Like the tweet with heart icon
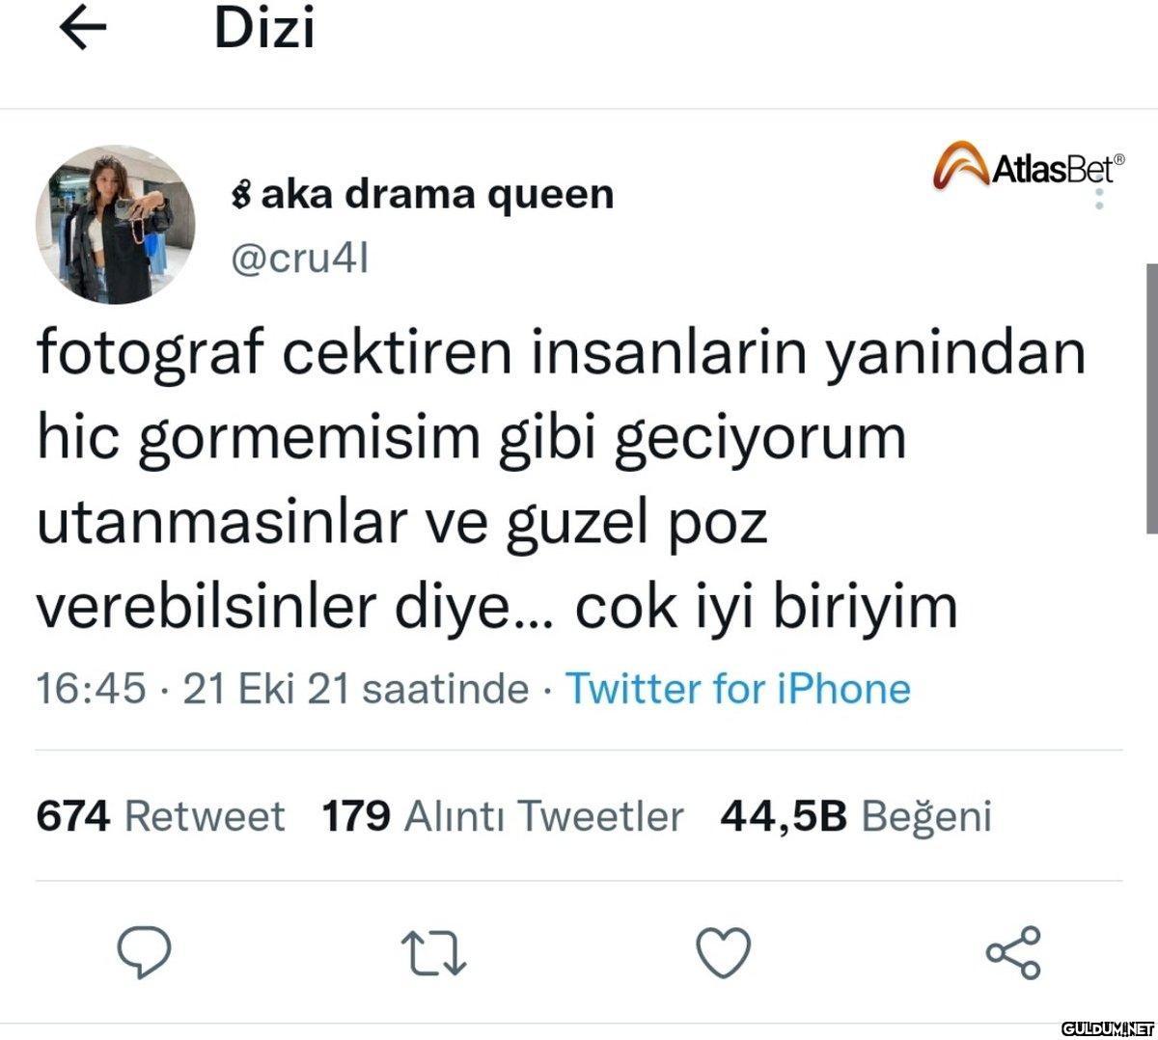Screen dimensions: 1158x1040 point(724,953)
